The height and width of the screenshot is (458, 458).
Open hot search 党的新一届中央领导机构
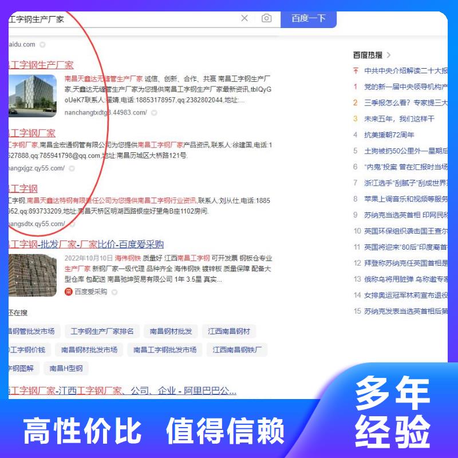[406, 87]
